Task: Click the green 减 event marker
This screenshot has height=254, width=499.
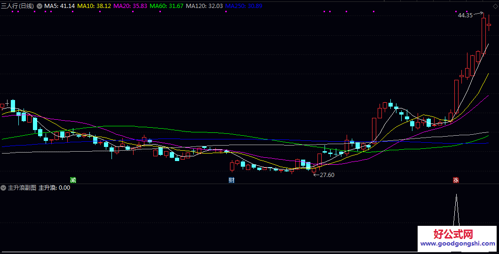Action: click(x=73, y=180)
